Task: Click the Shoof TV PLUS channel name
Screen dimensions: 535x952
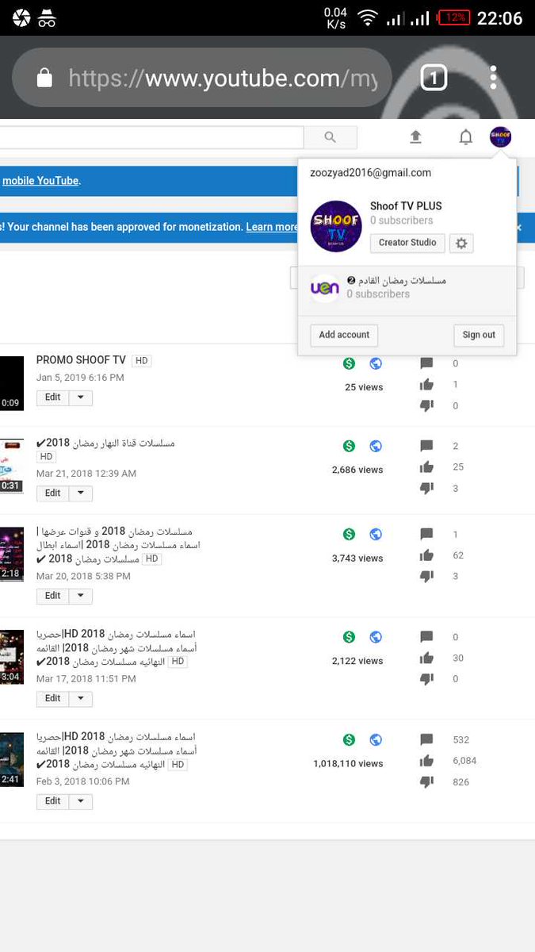Action: 406,206
